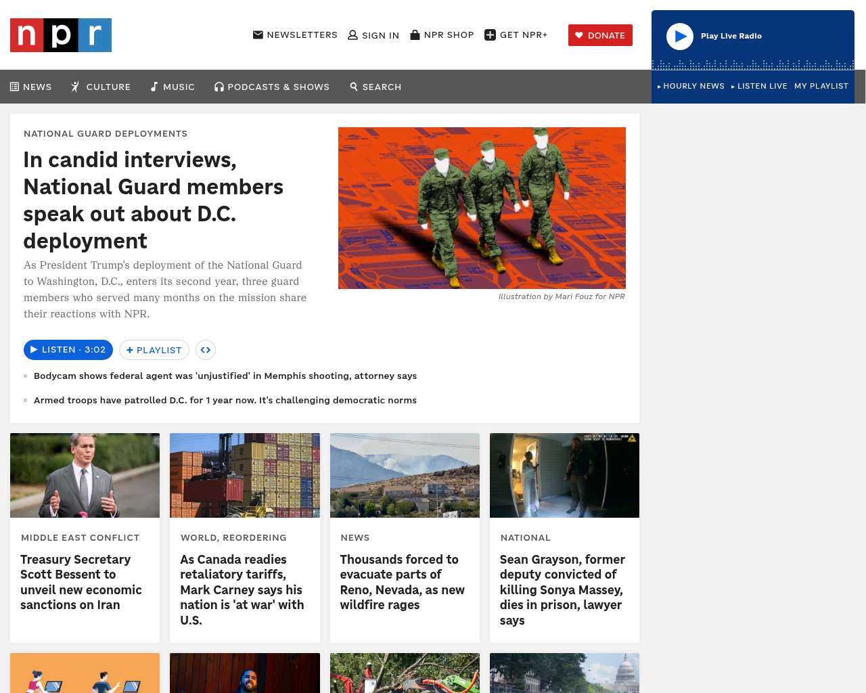The width and height of the screenshot is (866, 693).
Task: Open Search with magnifier icon
Action: [x=354, y=87]
